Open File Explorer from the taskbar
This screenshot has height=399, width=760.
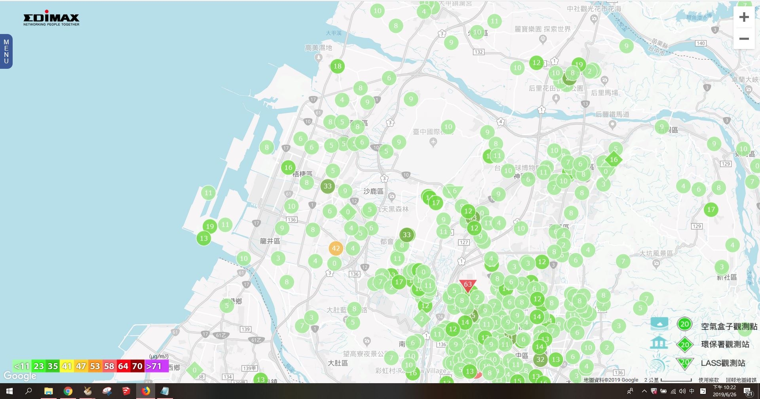pyautogui.click(x=48, y=391)
